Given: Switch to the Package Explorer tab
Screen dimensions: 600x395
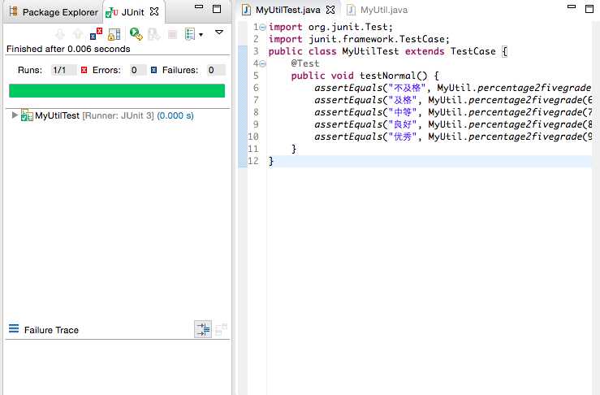Looking at the screenshot, I should [x=54, y=12].
